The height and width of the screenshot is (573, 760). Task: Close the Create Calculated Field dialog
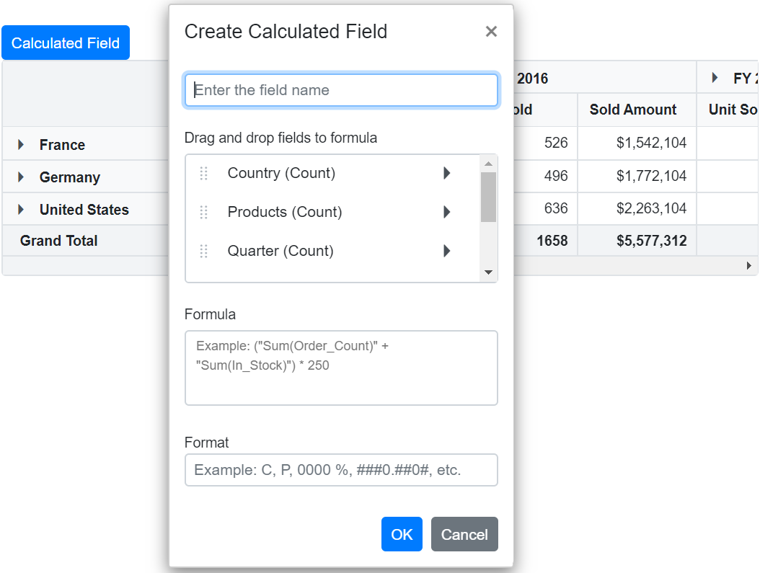(x=491, y=32)
